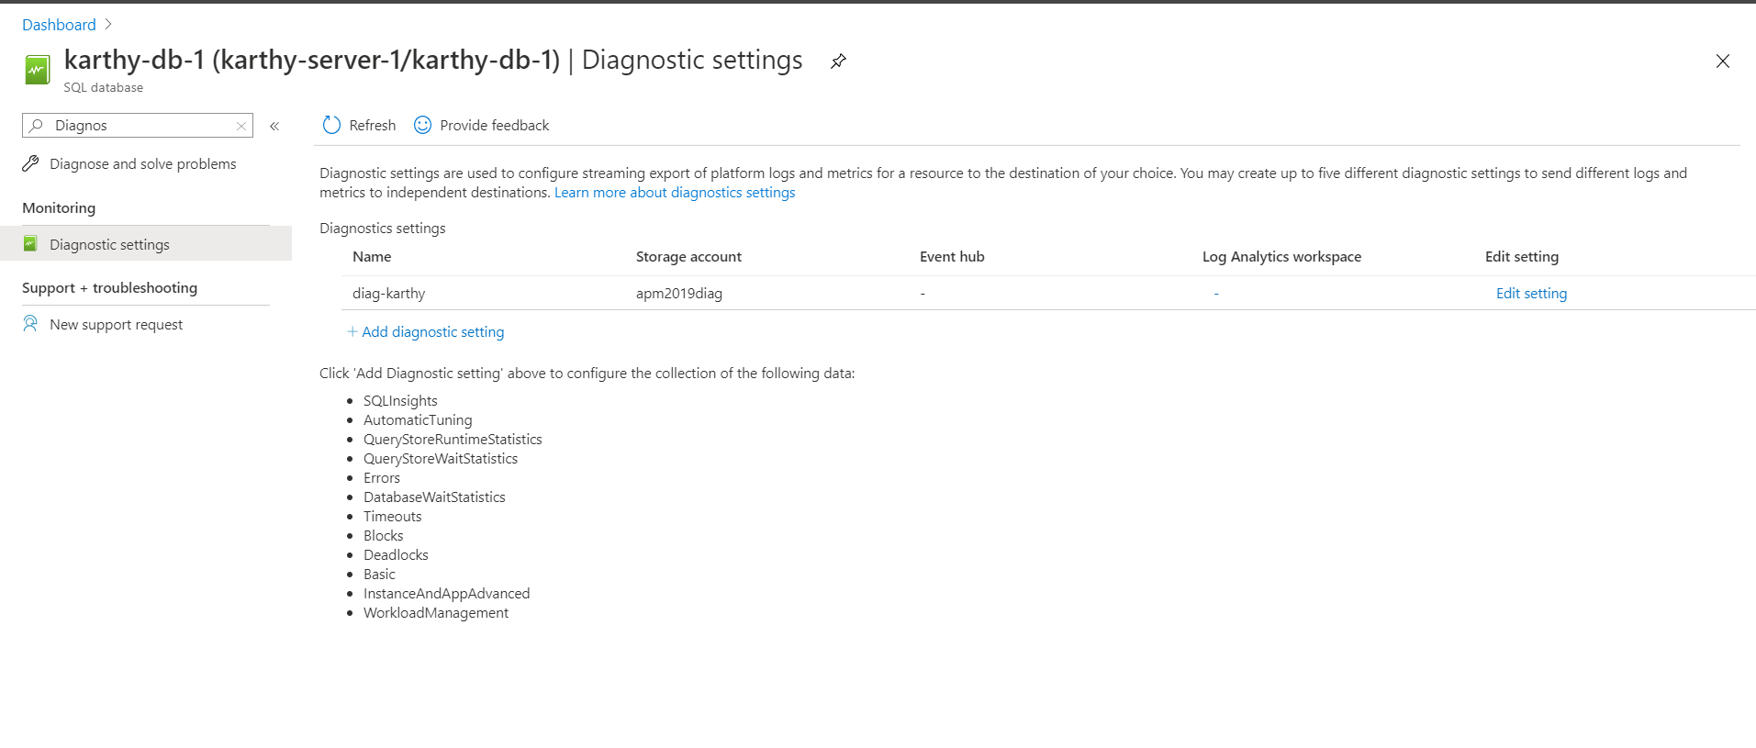
Task: Click the SQL database resource icon
Action: (38, 70)
